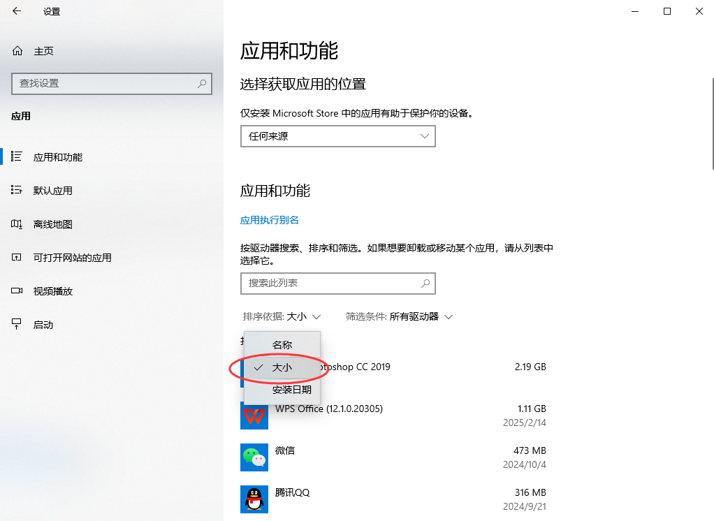Open the 任何来源 app source dropdown
The width and height of the screenshot is (714, 521).
click(337, 136)
